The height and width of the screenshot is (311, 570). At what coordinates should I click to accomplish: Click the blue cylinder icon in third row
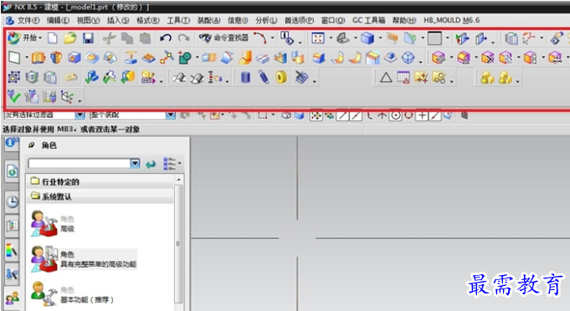246,77
